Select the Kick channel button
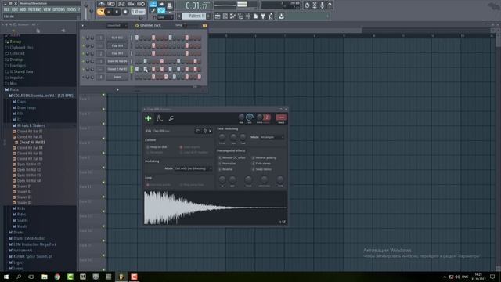Screen dimensions: 501x282 pyautogui.click(x=117, y=38)
